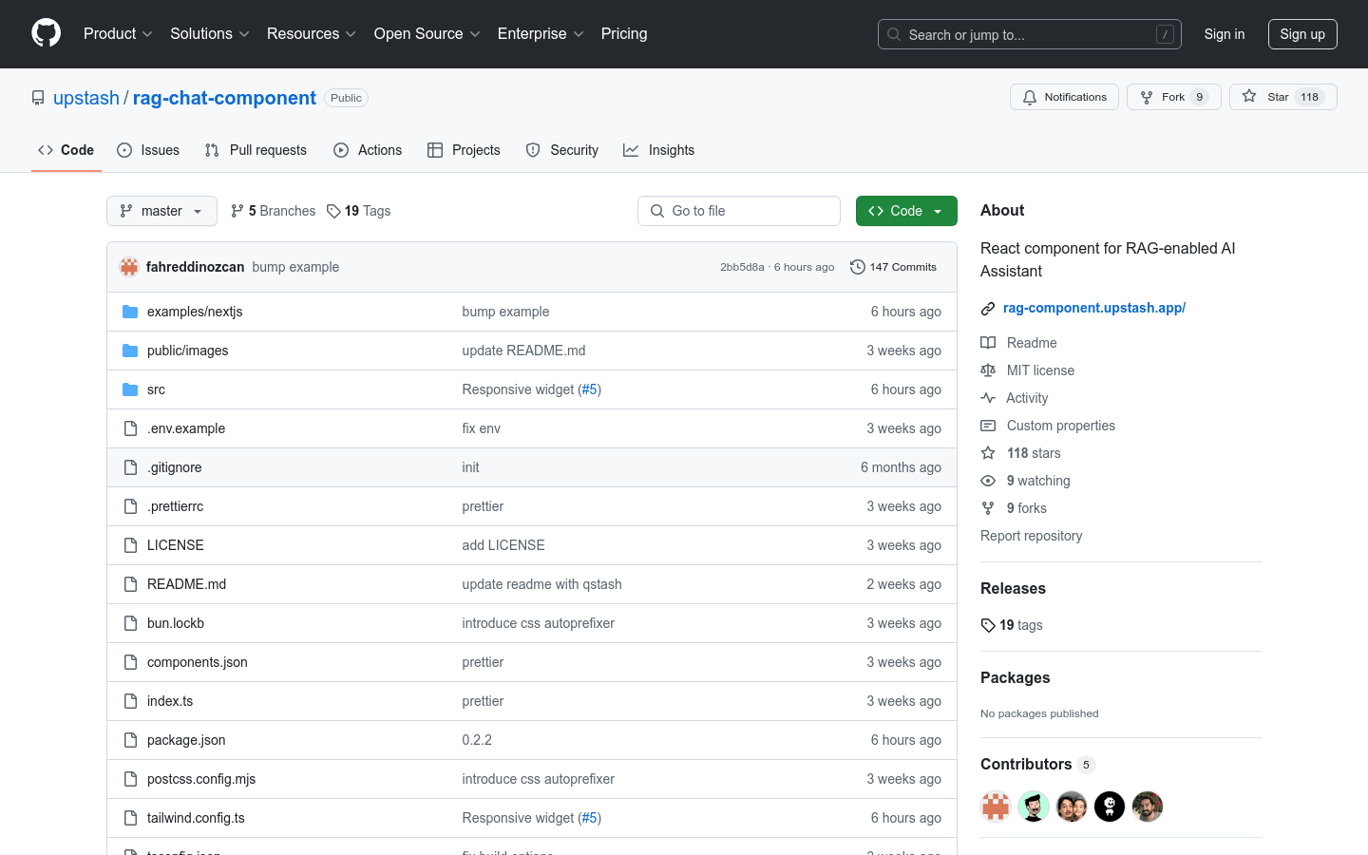Select the branch icon next to 5 Branches
Viewport: 1368px width, 855px height.
point(236,210)
